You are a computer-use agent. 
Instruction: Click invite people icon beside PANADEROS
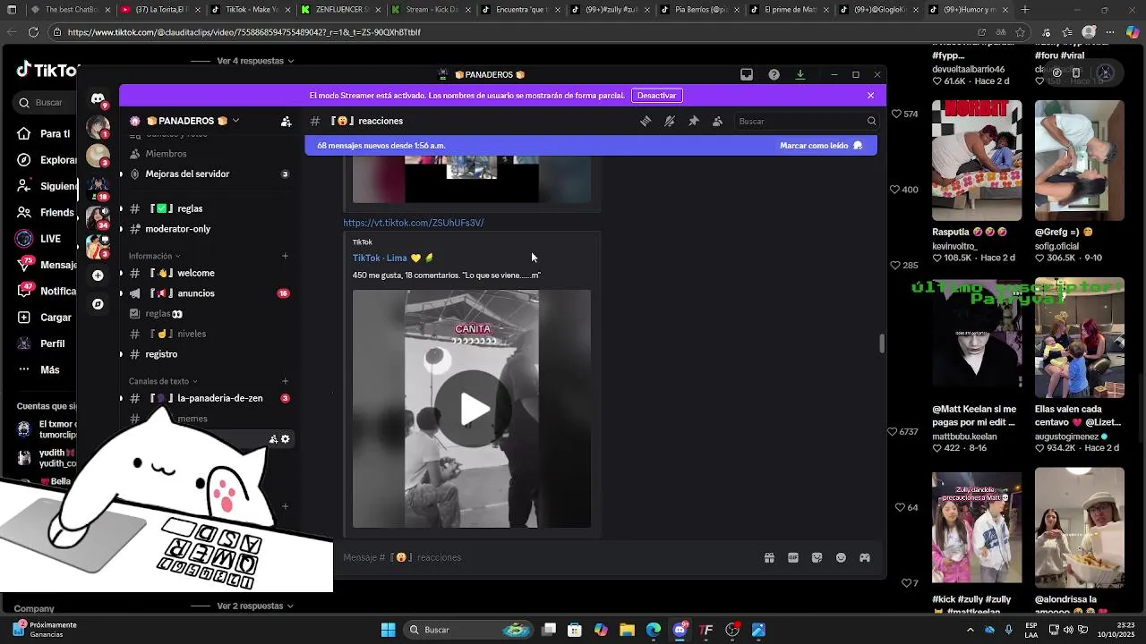(x=286, y=121)
